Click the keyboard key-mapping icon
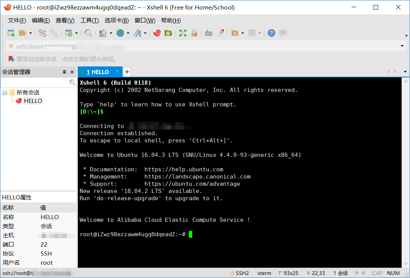 (x=208, y=33)
